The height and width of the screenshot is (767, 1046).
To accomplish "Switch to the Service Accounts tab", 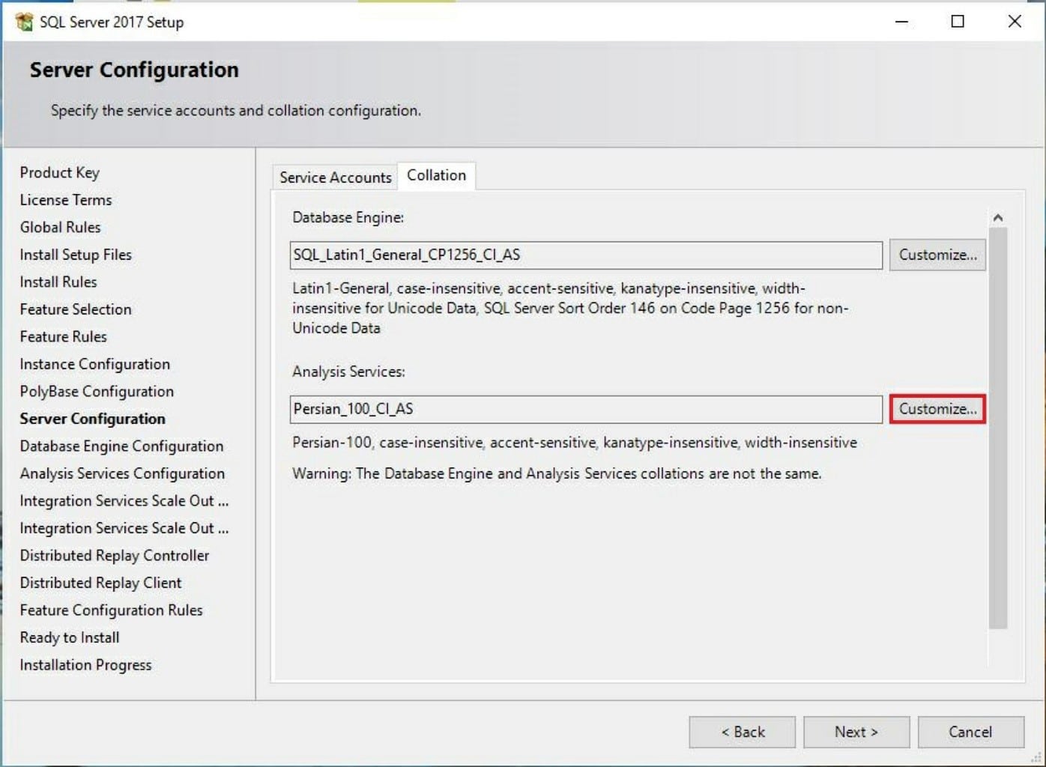I will click(x=335, y=178).
